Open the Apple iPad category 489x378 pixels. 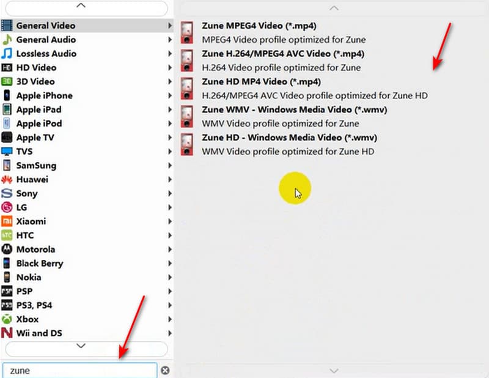(x=87, y=109)
